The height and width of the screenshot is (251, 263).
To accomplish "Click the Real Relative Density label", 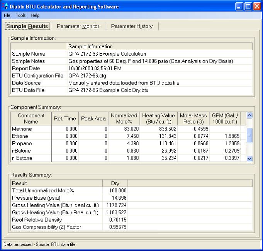I will [x=37, y=220].
